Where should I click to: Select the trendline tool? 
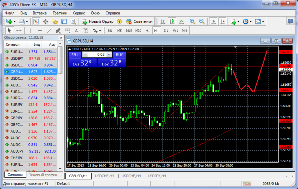(x=49, y=30)
